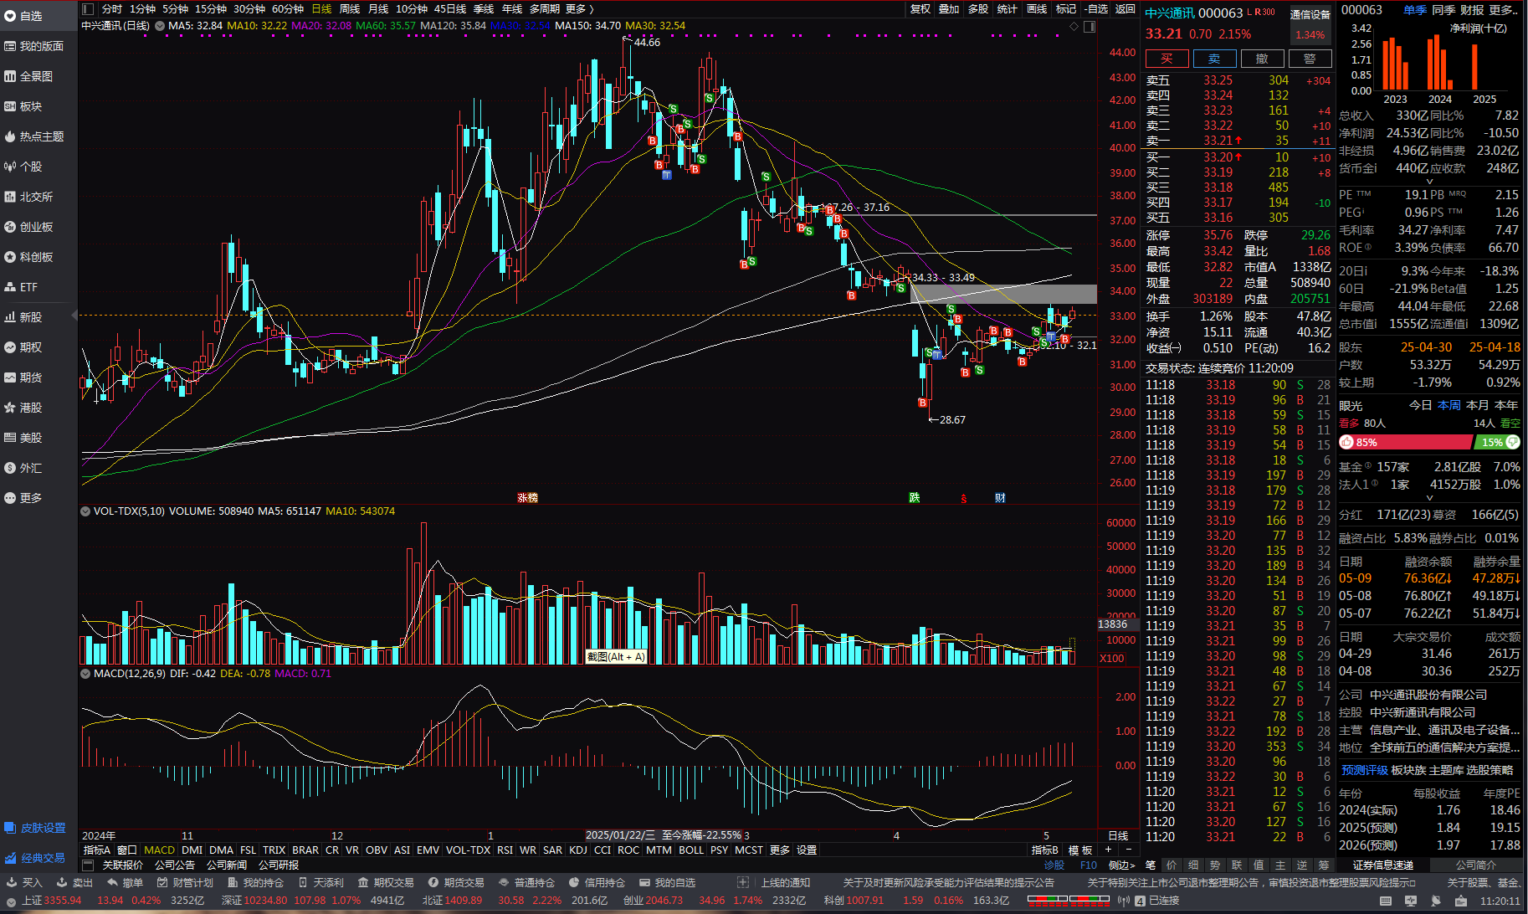Open the 北交所 market page
Image resolution: width=1528 pixels, height=914 pixels.
point(28,197)
